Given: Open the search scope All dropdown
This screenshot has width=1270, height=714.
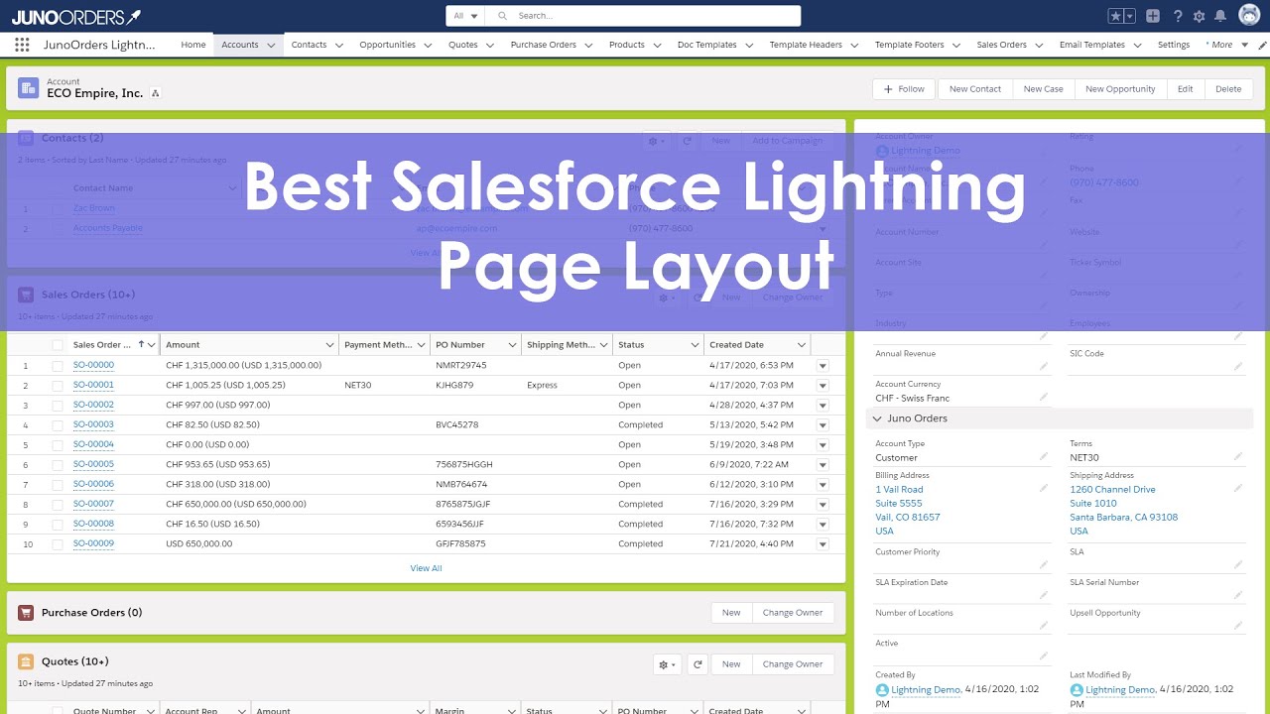Looking at the screenshot, I should click(465, 16).
